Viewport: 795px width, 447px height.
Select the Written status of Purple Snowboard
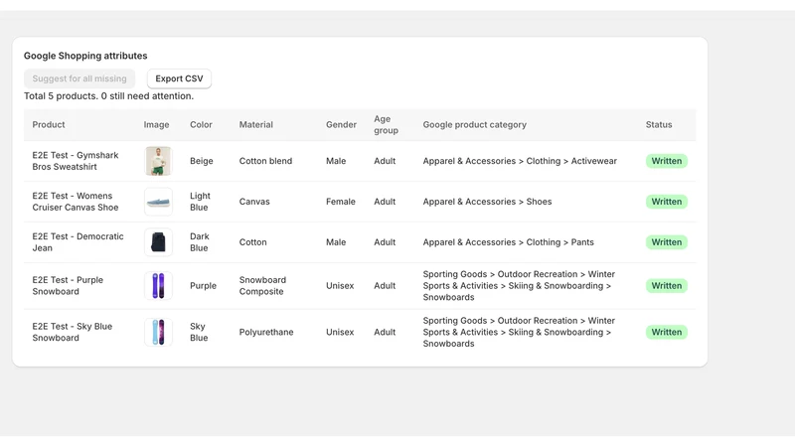pos(666,286)
